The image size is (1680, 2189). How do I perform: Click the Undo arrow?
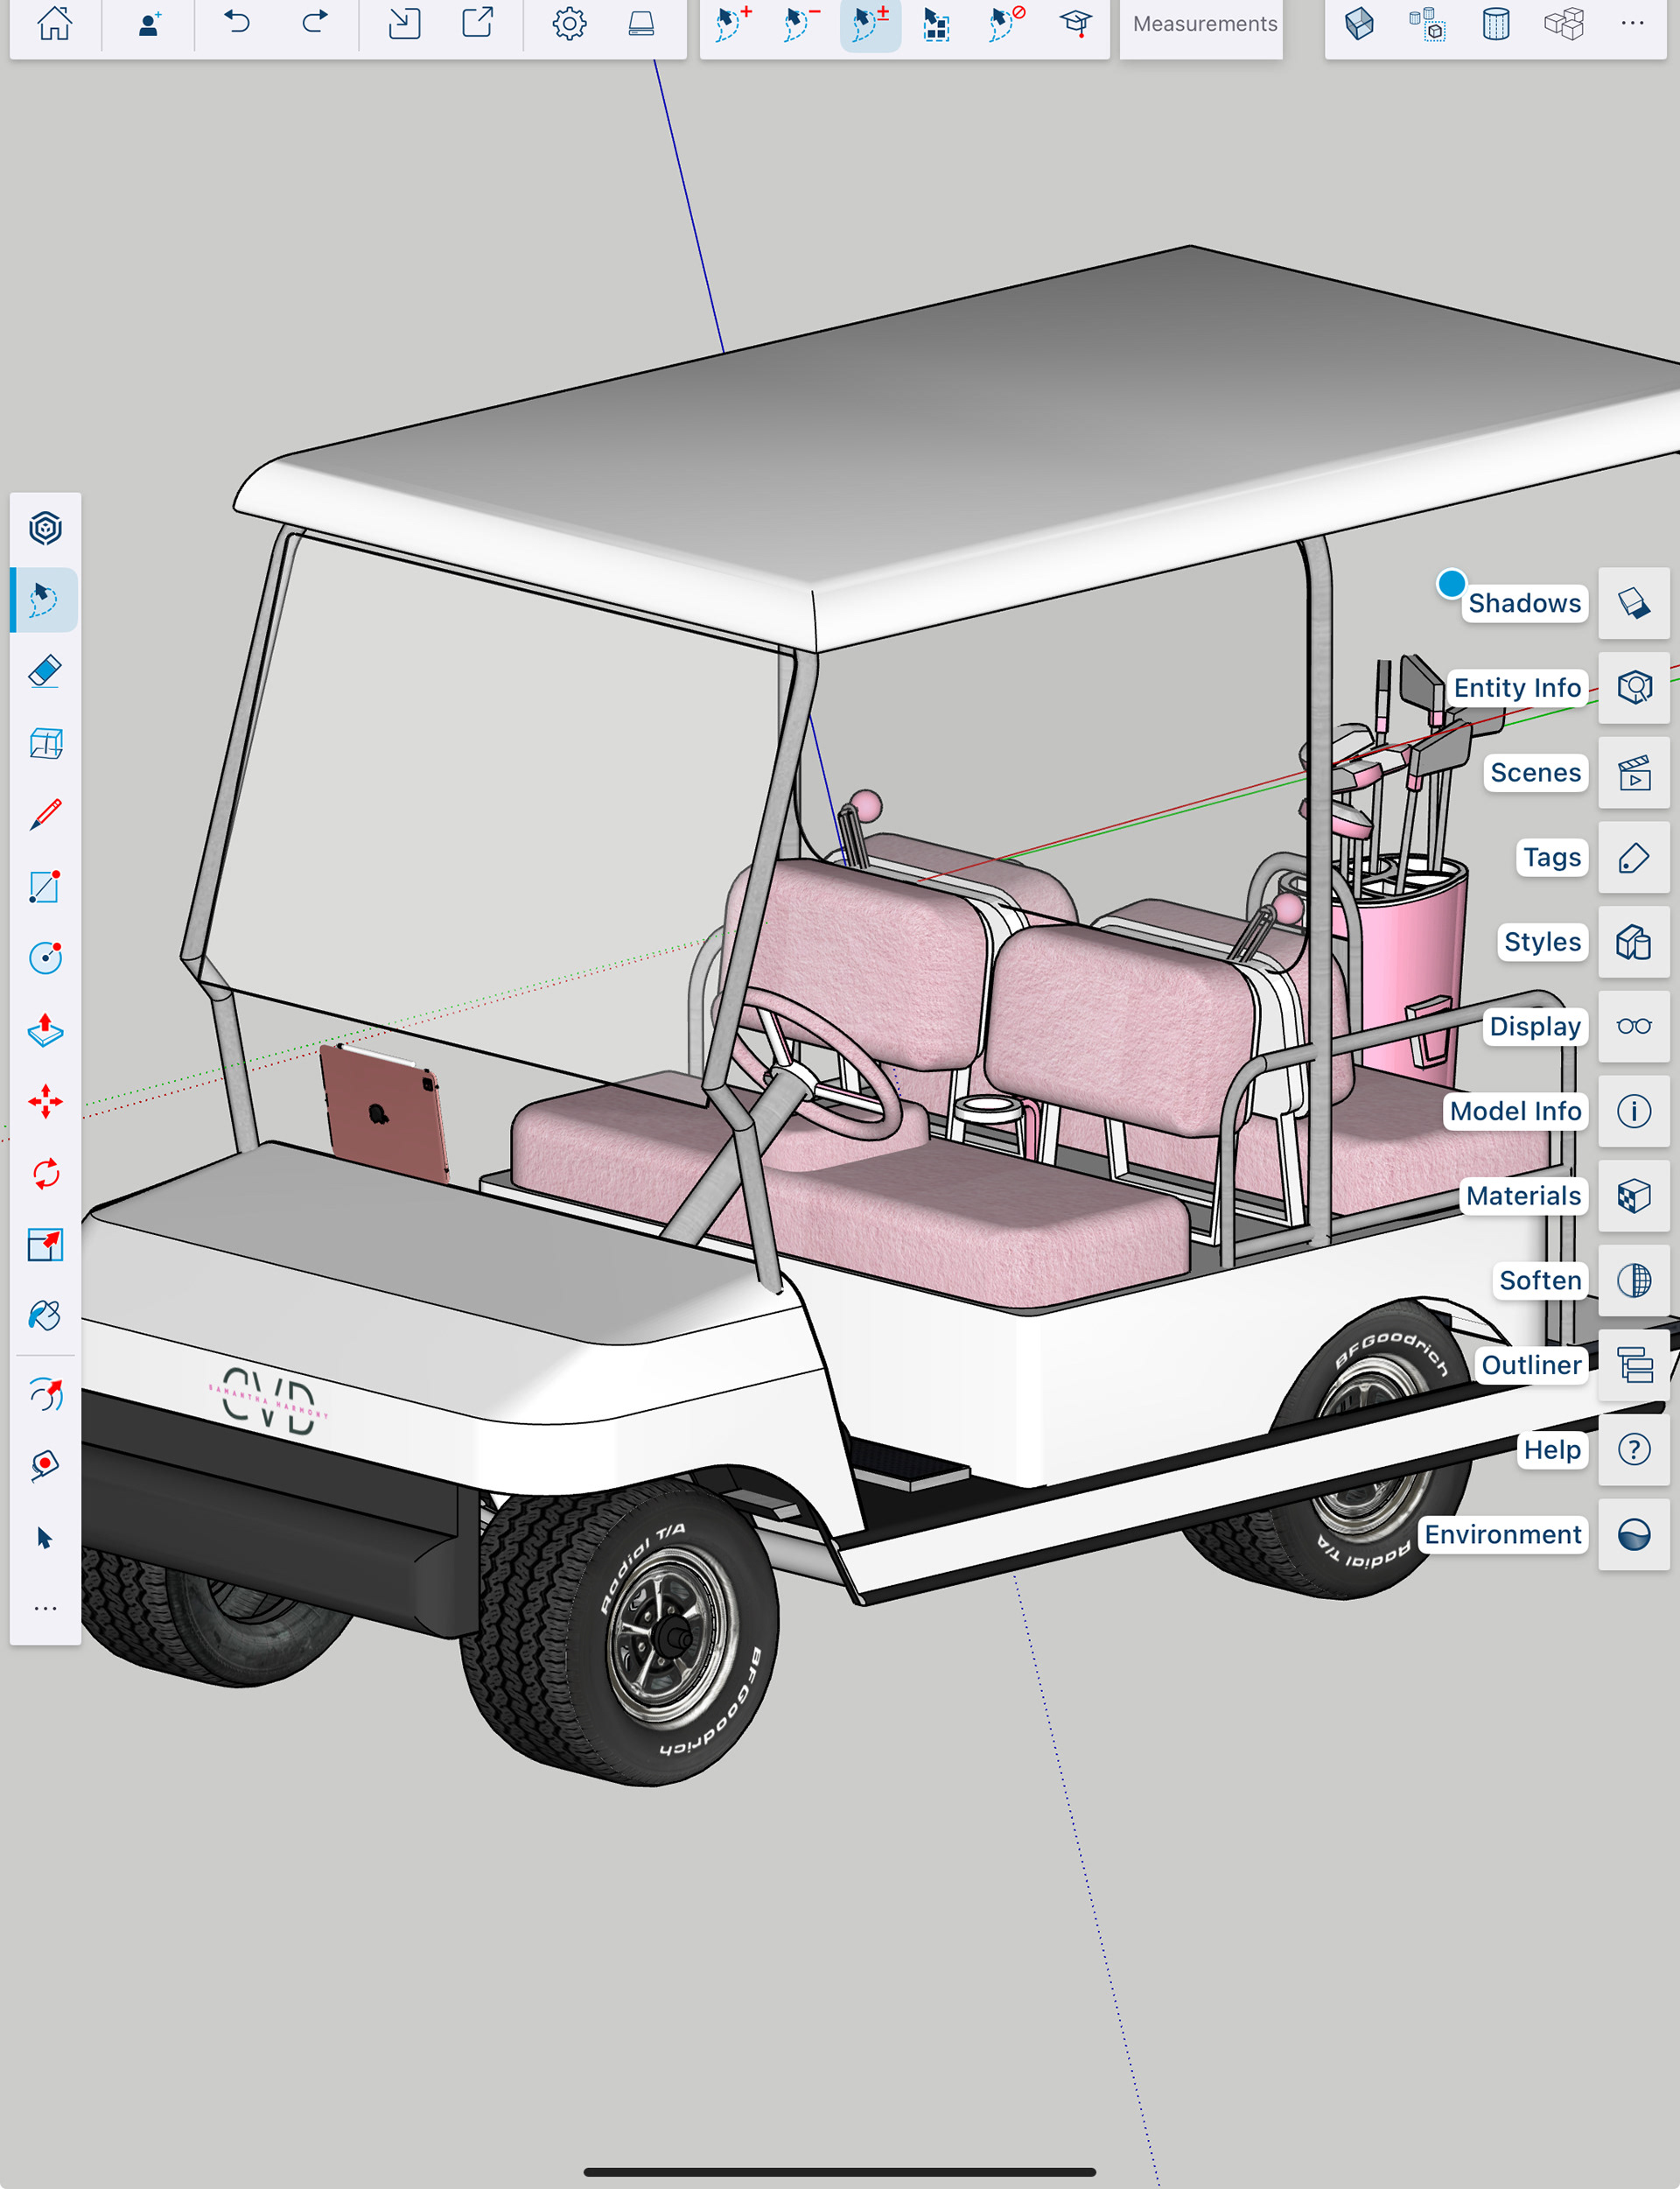(236, 23)
